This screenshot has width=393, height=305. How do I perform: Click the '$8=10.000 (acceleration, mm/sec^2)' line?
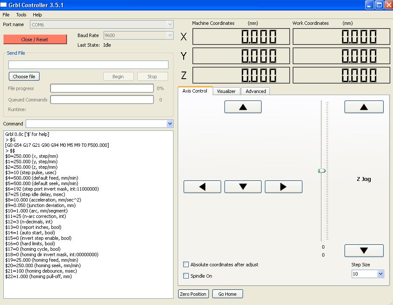43,200
